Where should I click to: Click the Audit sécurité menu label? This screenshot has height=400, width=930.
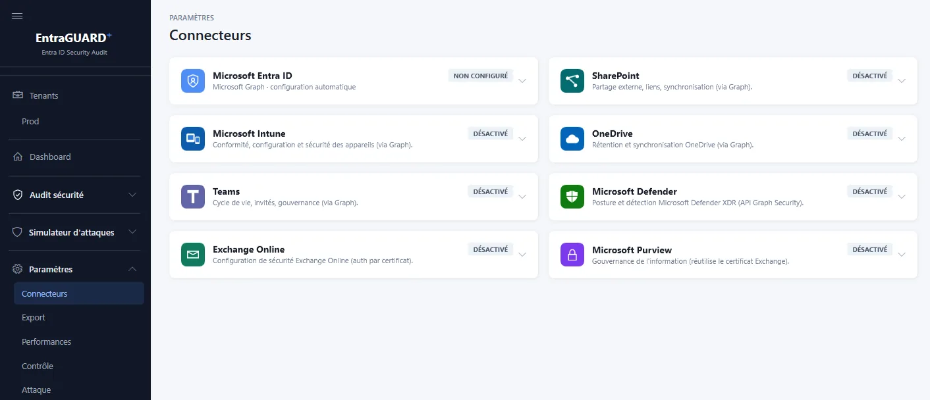57,195
